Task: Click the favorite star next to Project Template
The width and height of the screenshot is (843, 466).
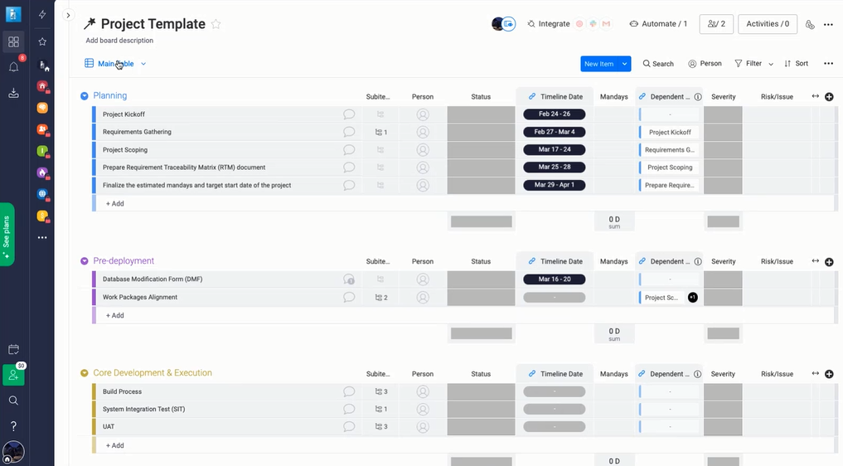Action: click(x=216, y=24)
